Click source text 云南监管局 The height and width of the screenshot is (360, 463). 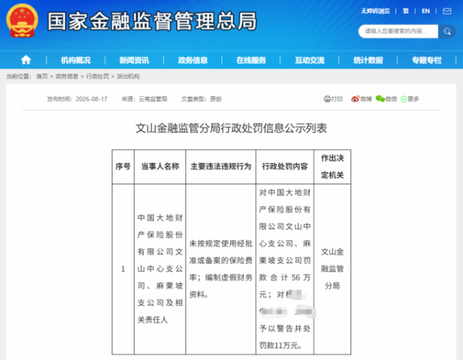click(153, 99)
